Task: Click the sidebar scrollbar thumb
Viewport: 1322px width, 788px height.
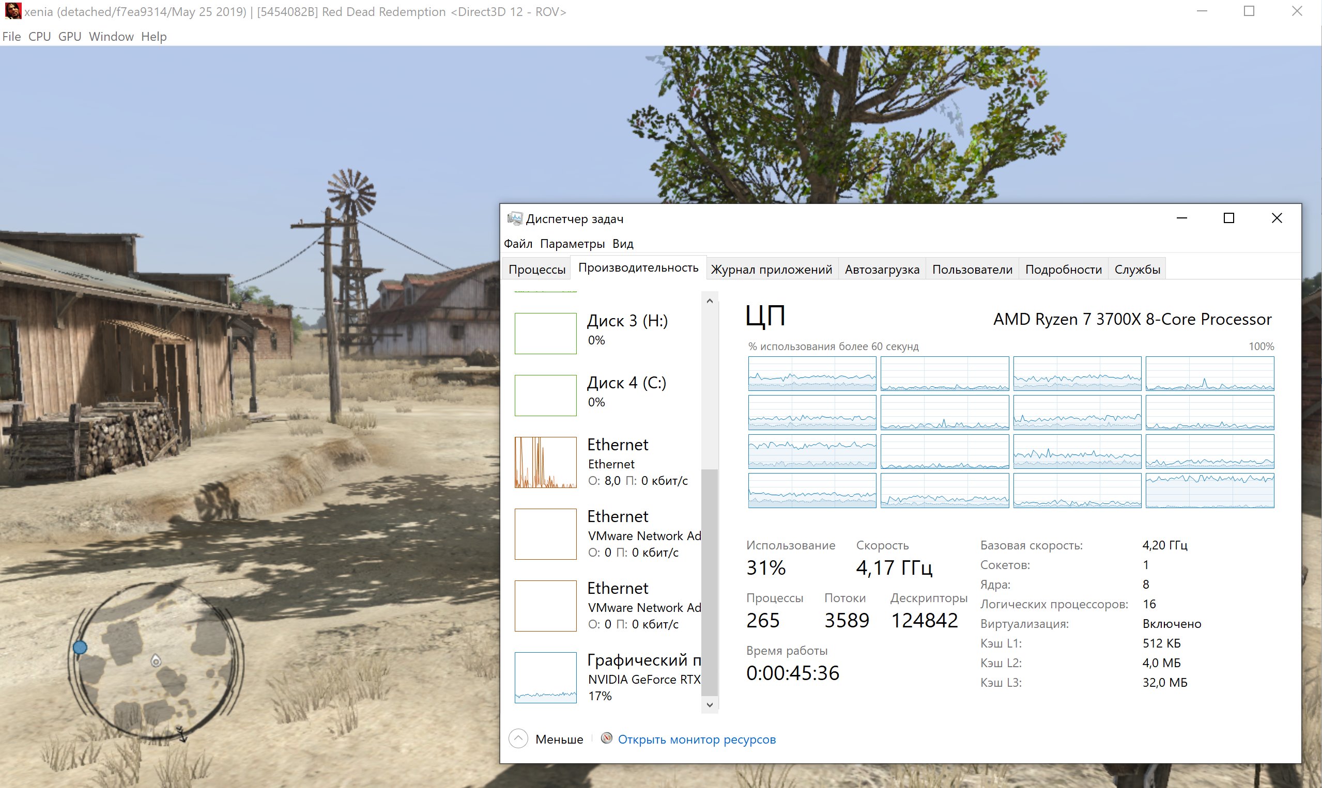Action: pyautogui.click(x=710, y=582)
